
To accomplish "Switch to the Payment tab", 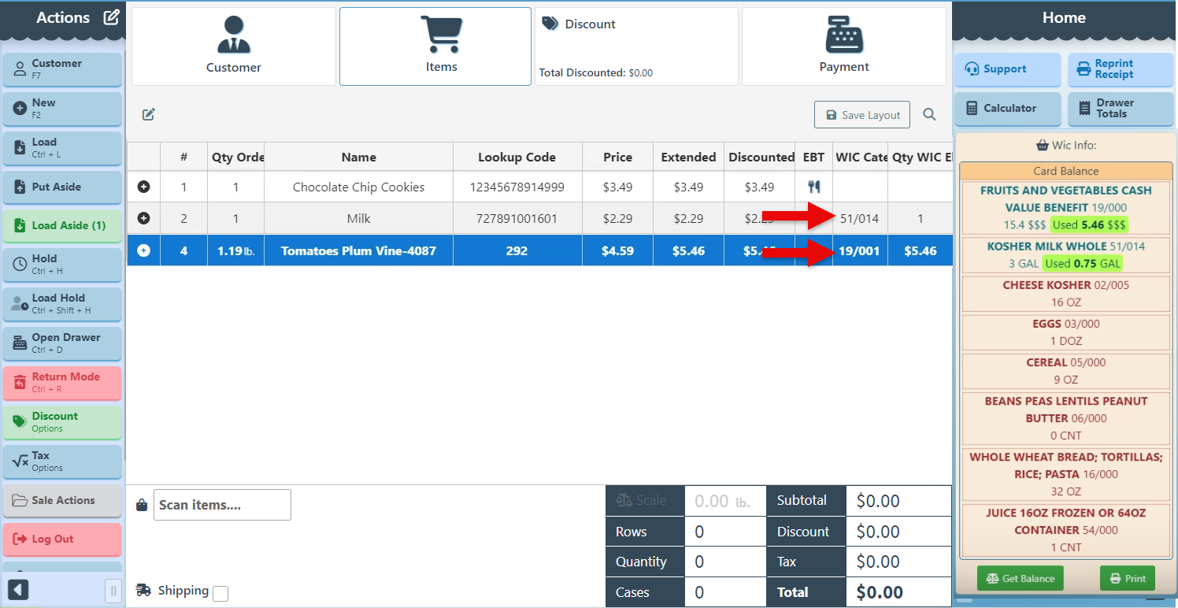I will click(843, 46).
